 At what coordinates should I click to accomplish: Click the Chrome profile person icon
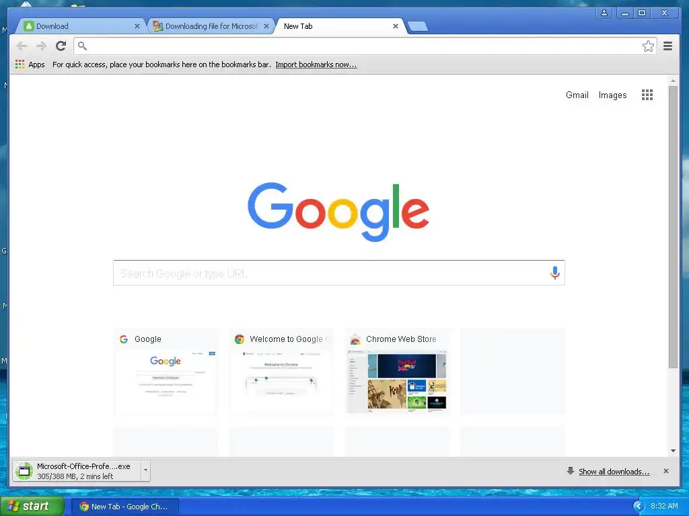coord(604,13)
